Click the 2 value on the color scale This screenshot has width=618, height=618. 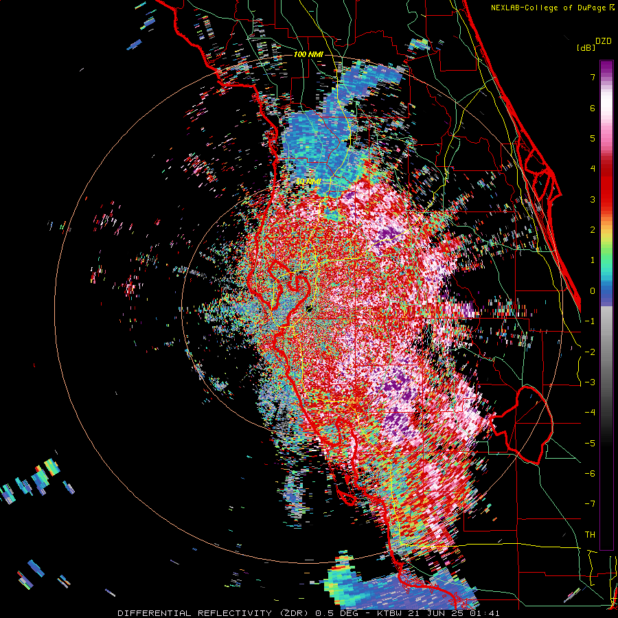click(593, 230)
